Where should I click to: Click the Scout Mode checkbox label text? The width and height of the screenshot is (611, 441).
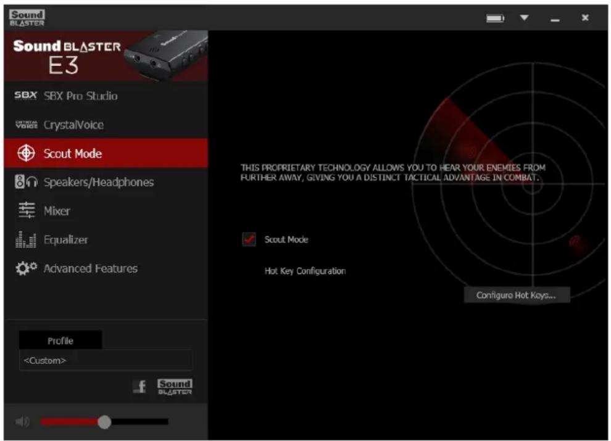click(286, 239)
